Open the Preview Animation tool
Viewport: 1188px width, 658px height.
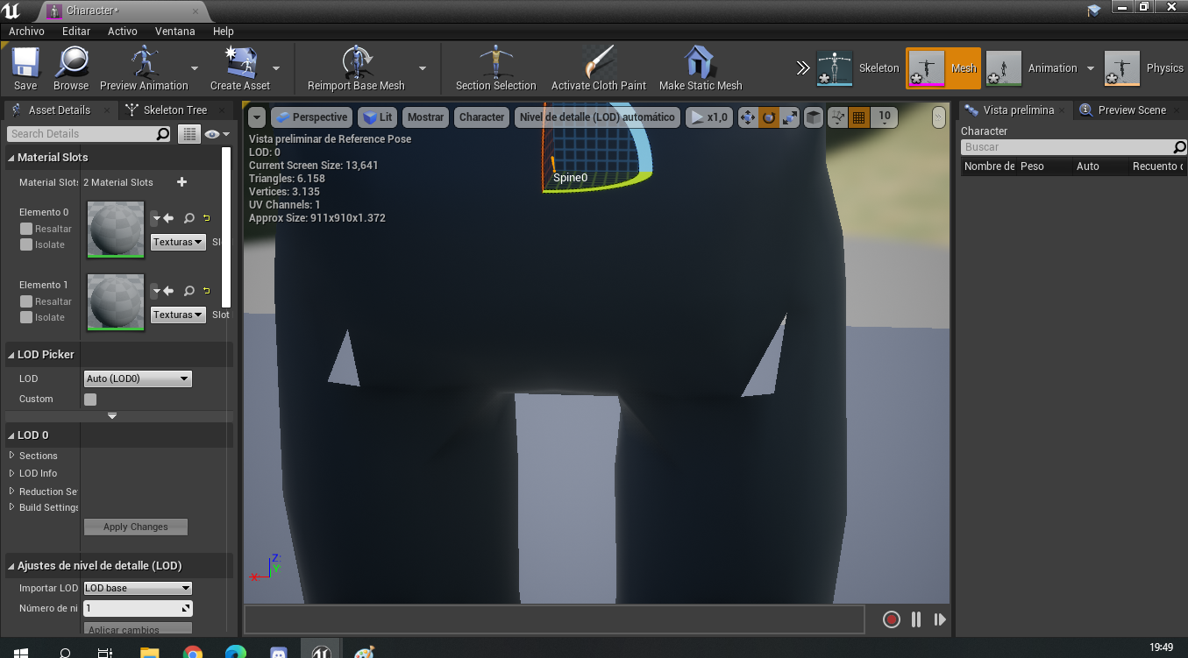144,68
